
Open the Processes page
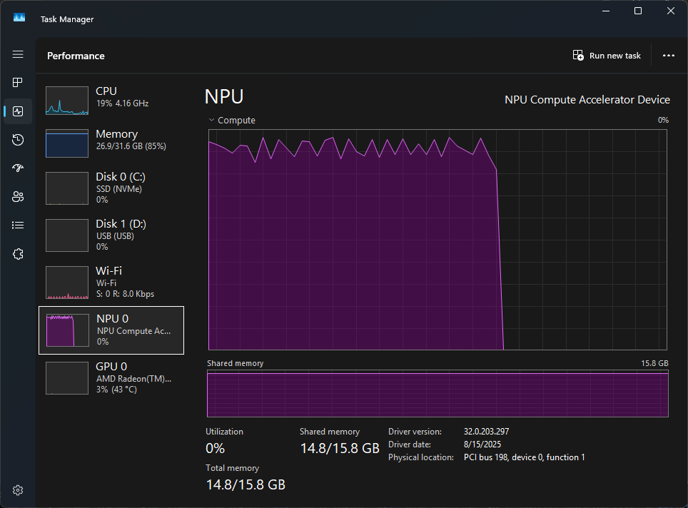tap(17, 82)
